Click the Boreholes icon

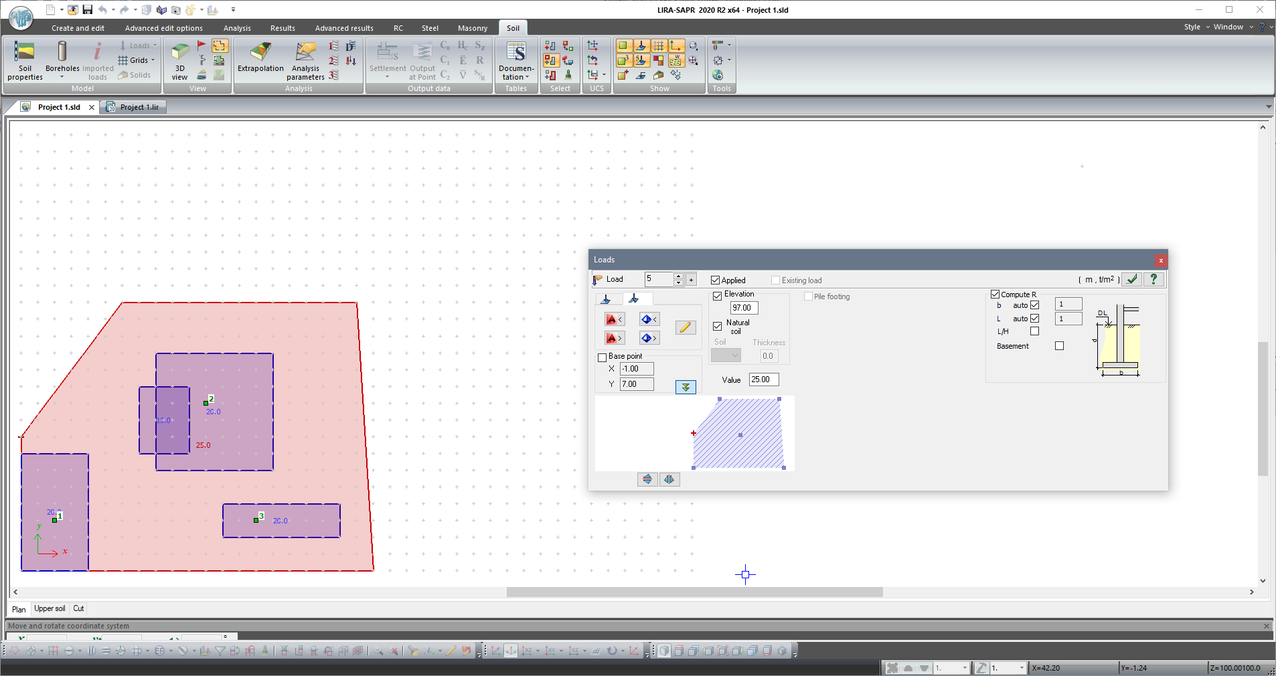[62, 57]
